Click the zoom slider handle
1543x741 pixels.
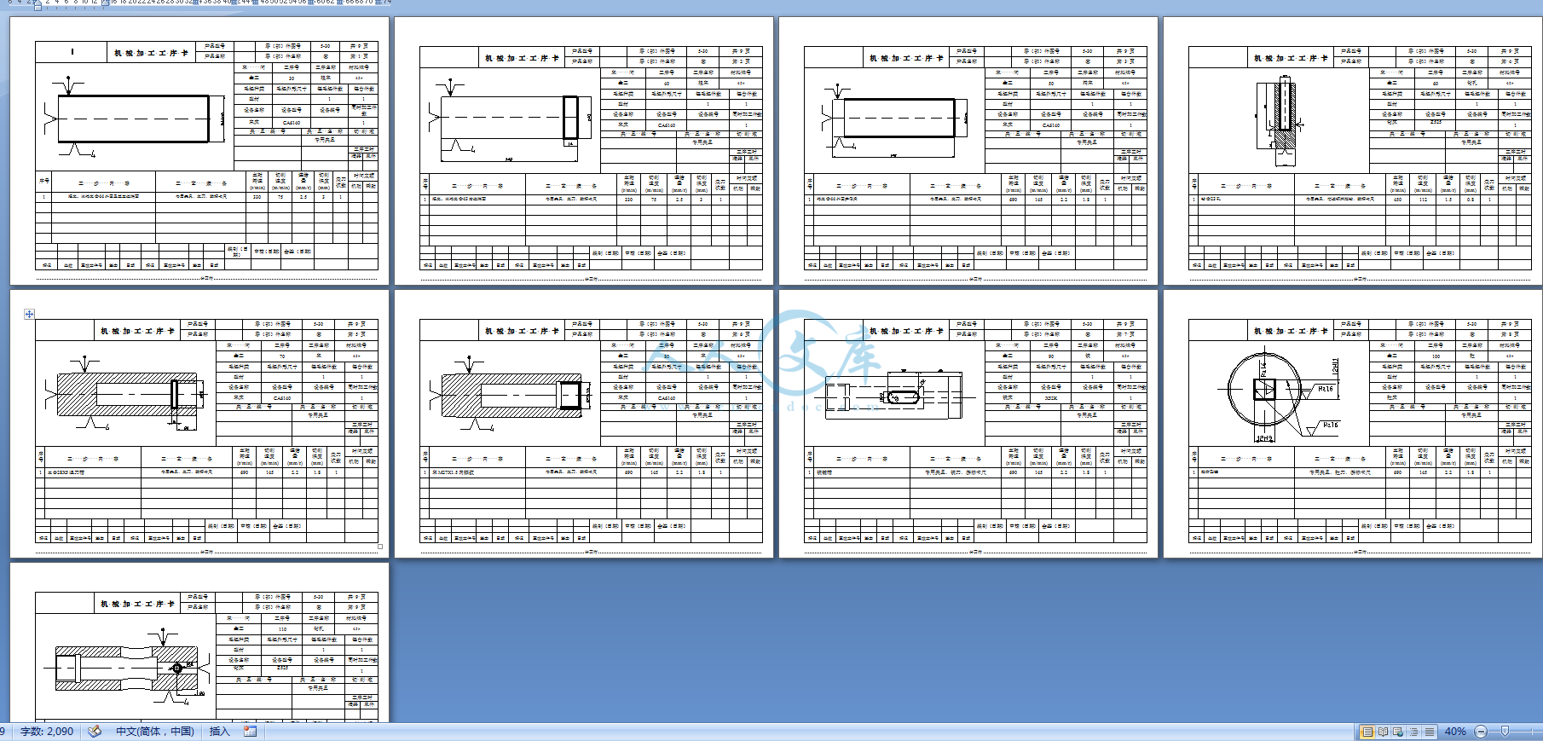click(1505, 731)
